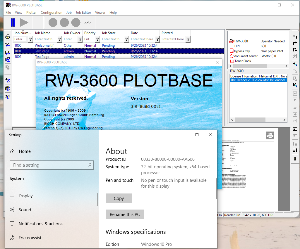The height and width of the screenshot is (249, 300).
Task: Open the Help menu
Action: (x=113, y=13)
